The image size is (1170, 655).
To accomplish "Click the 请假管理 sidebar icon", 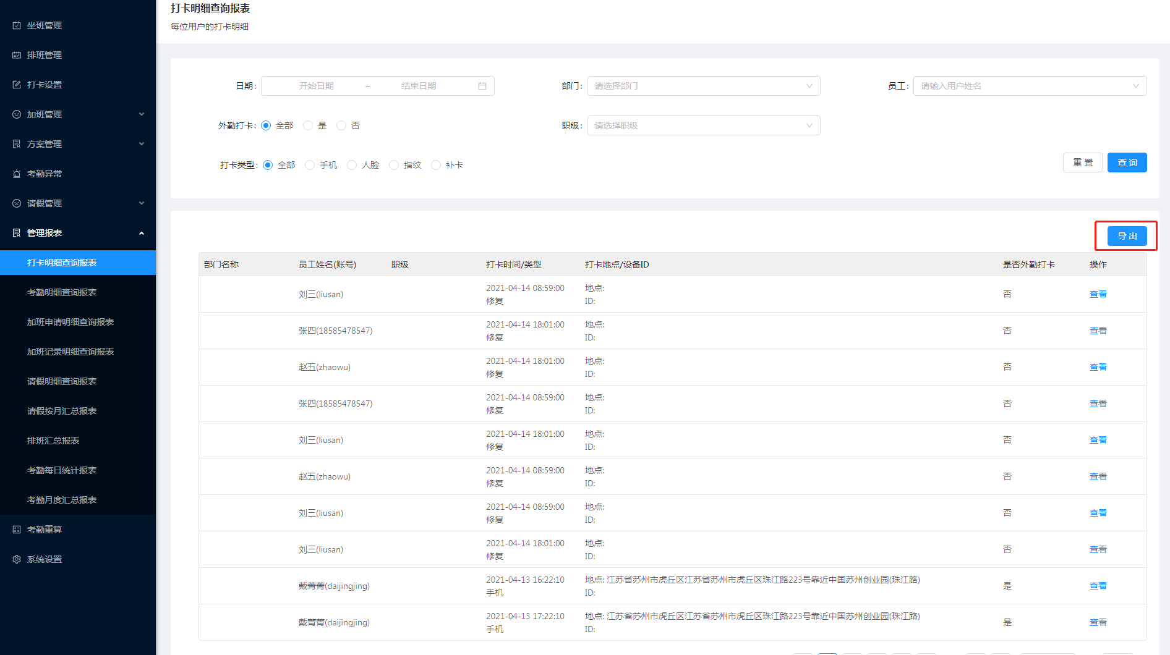I will pos(17,203).
